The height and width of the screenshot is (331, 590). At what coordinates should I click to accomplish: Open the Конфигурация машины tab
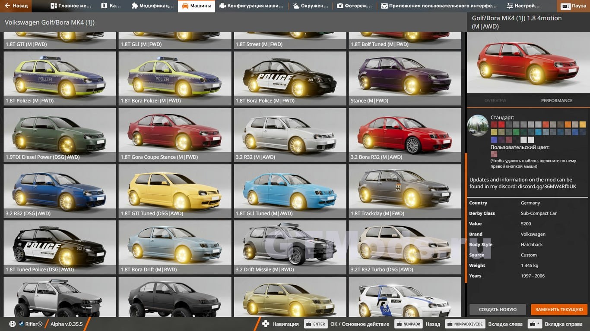251,6
